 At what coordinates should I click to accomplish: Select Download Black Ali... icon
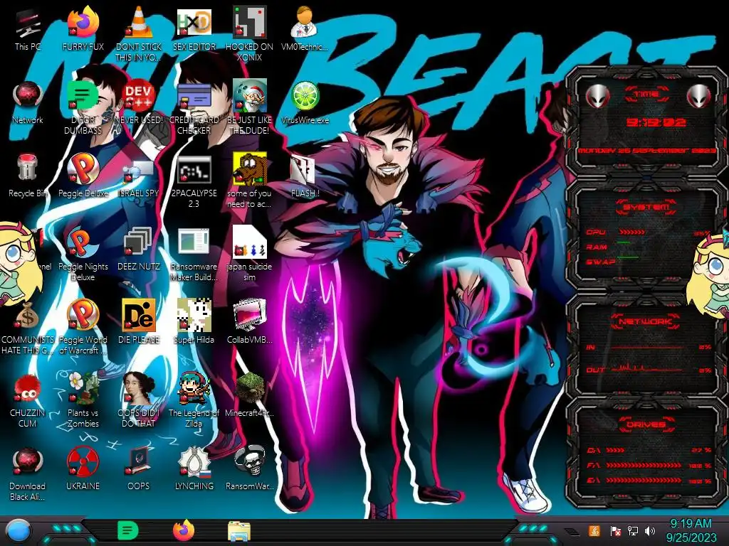pyautogui.click(x=28, y=473)
